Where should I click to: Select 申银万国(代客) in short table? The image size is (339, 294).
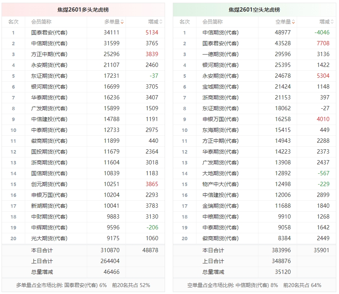(220, 119)
